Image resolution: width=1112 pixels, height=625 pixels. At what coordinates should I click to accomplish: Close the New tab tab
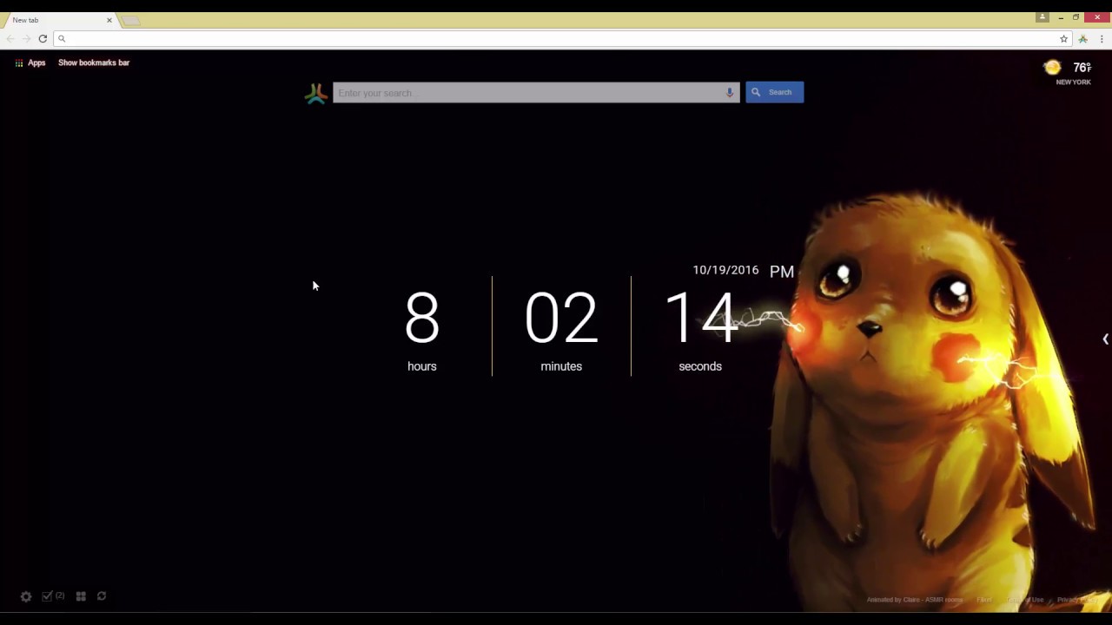click(x=109, y=20)
